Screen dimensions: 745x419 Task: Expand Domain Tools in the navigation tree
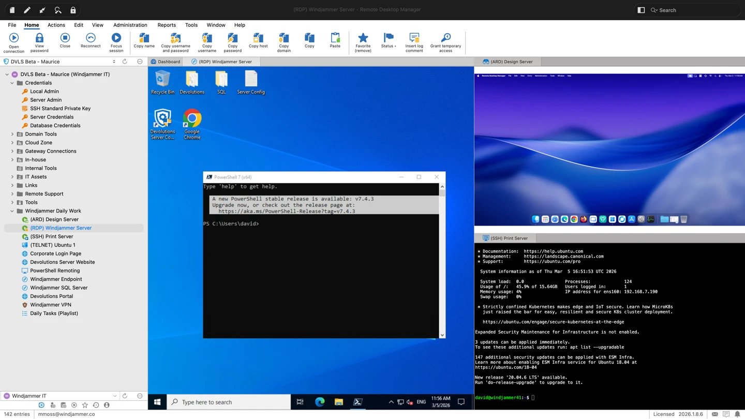pos(12,133)
